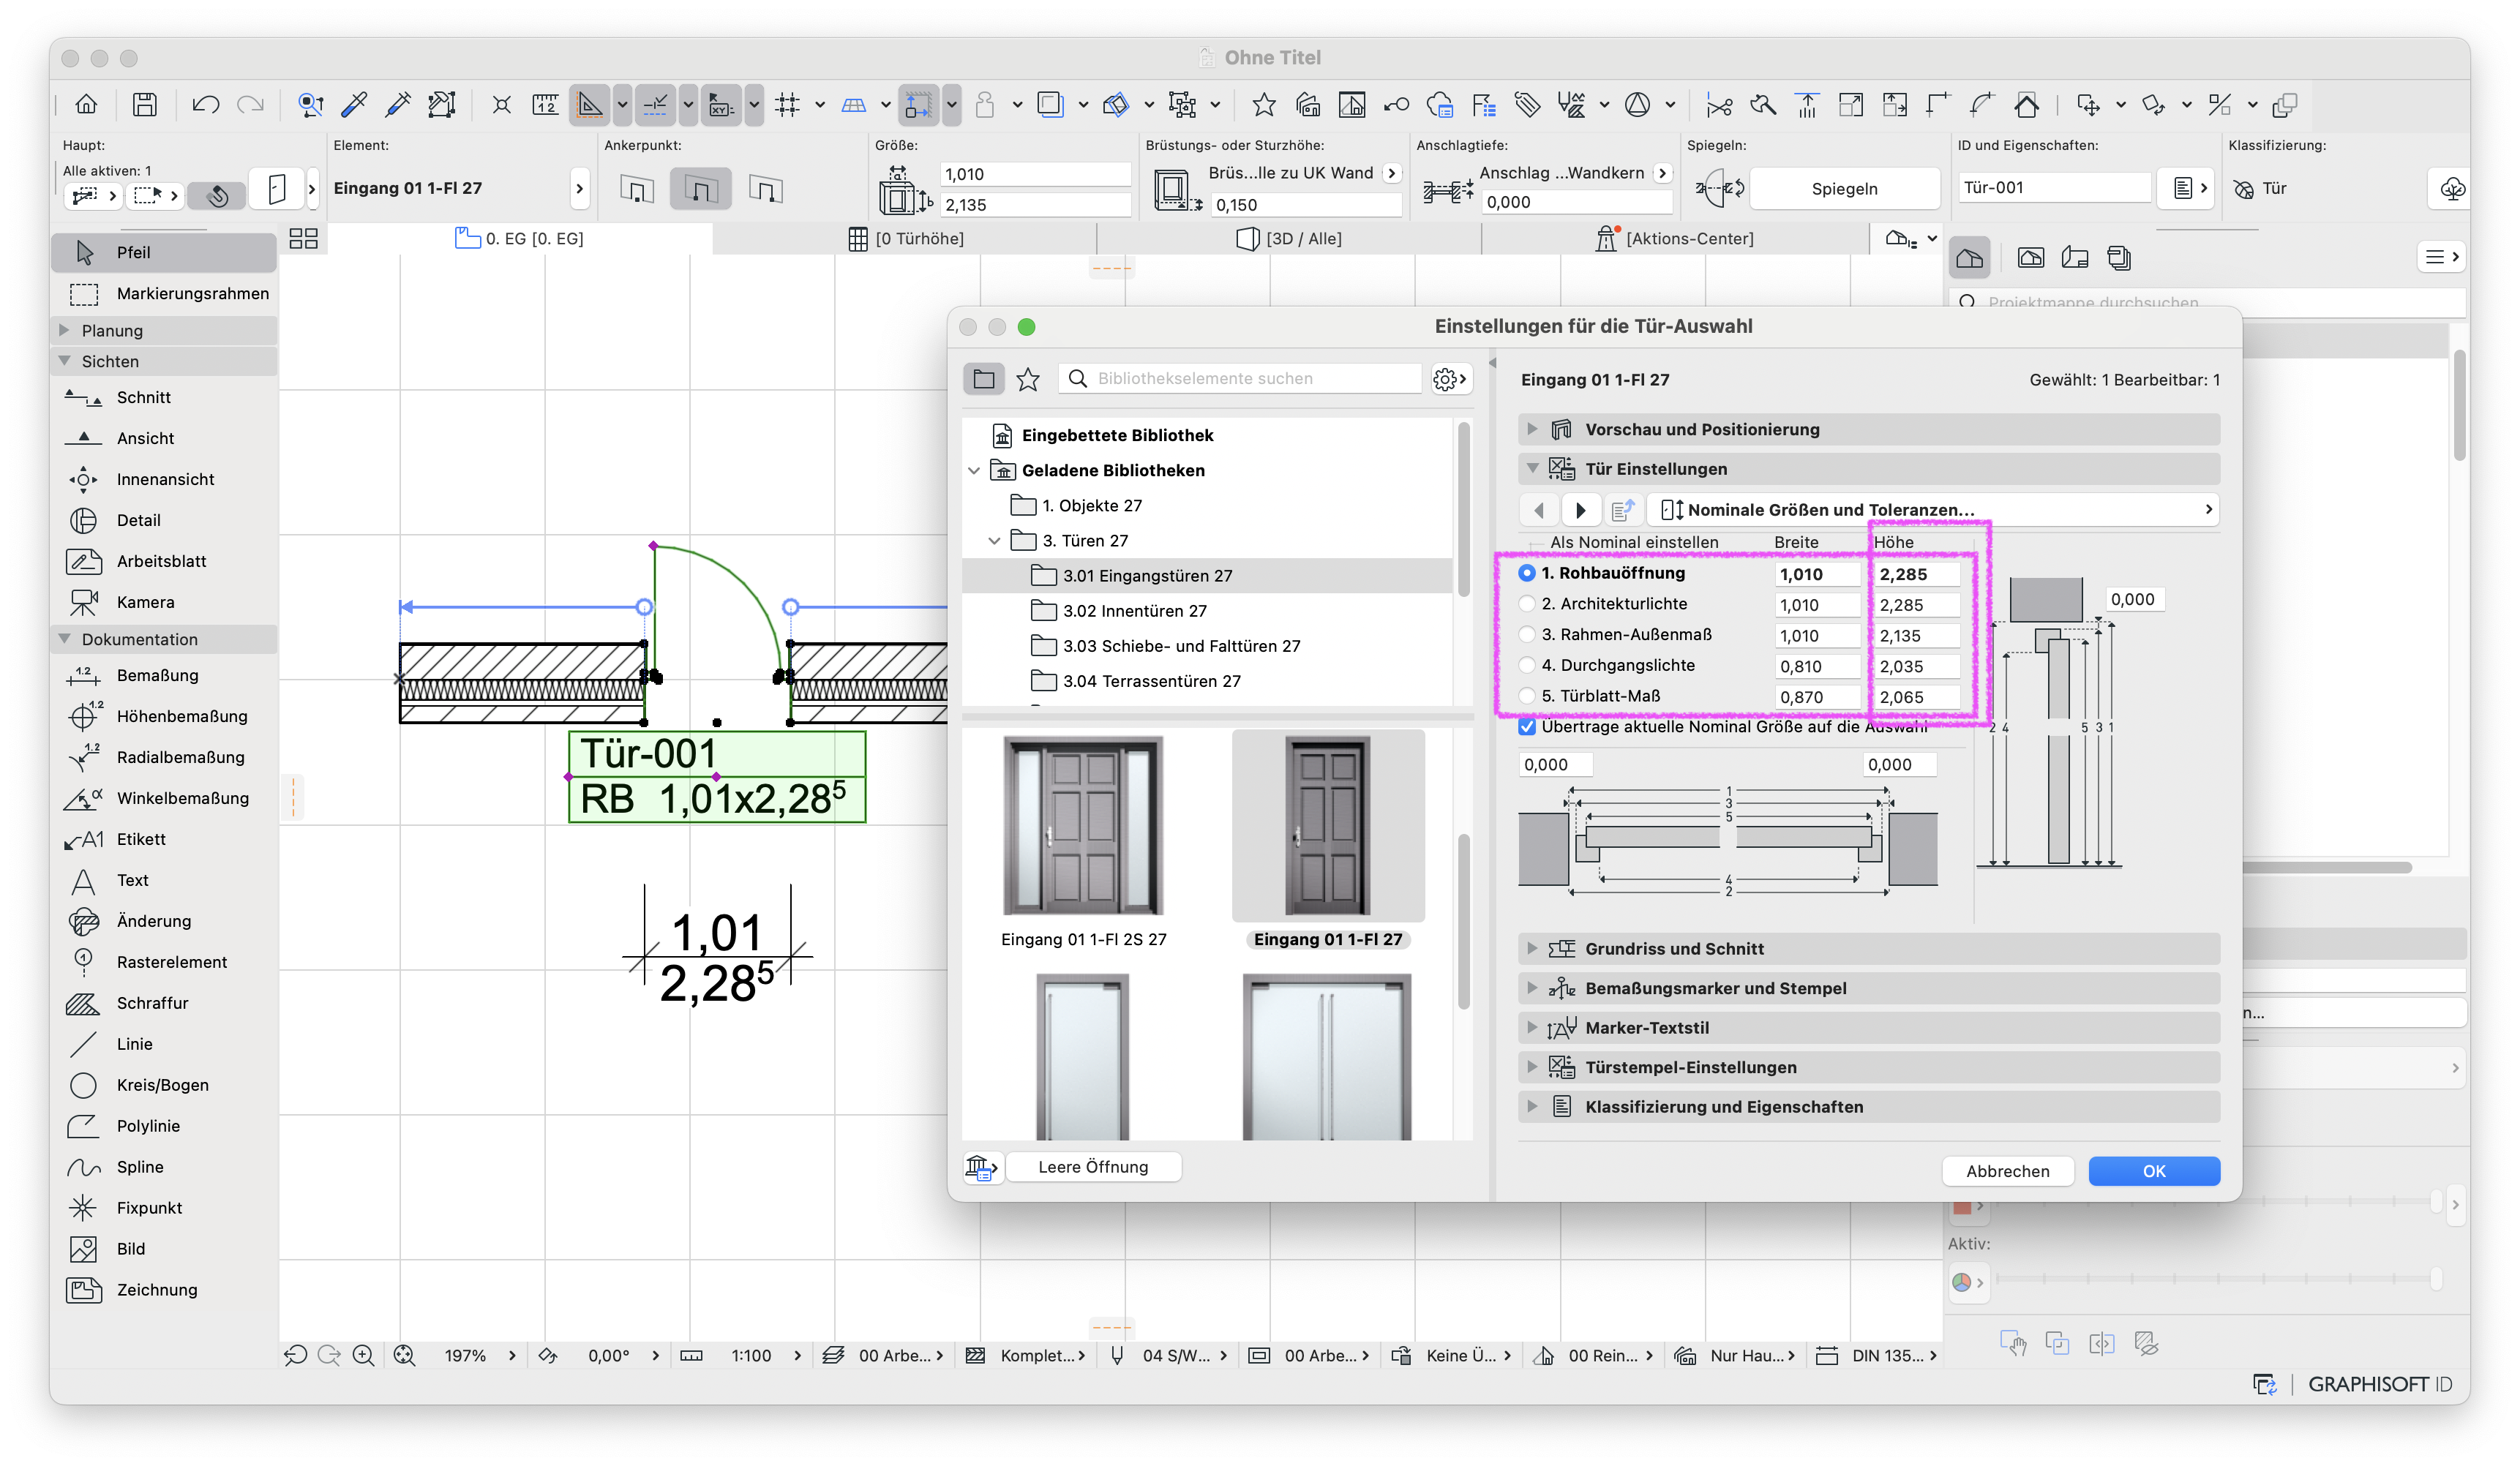Click the Home icon in the toolbar
This screenshot has height=1466, width=2520.
[x=87, y=104]
